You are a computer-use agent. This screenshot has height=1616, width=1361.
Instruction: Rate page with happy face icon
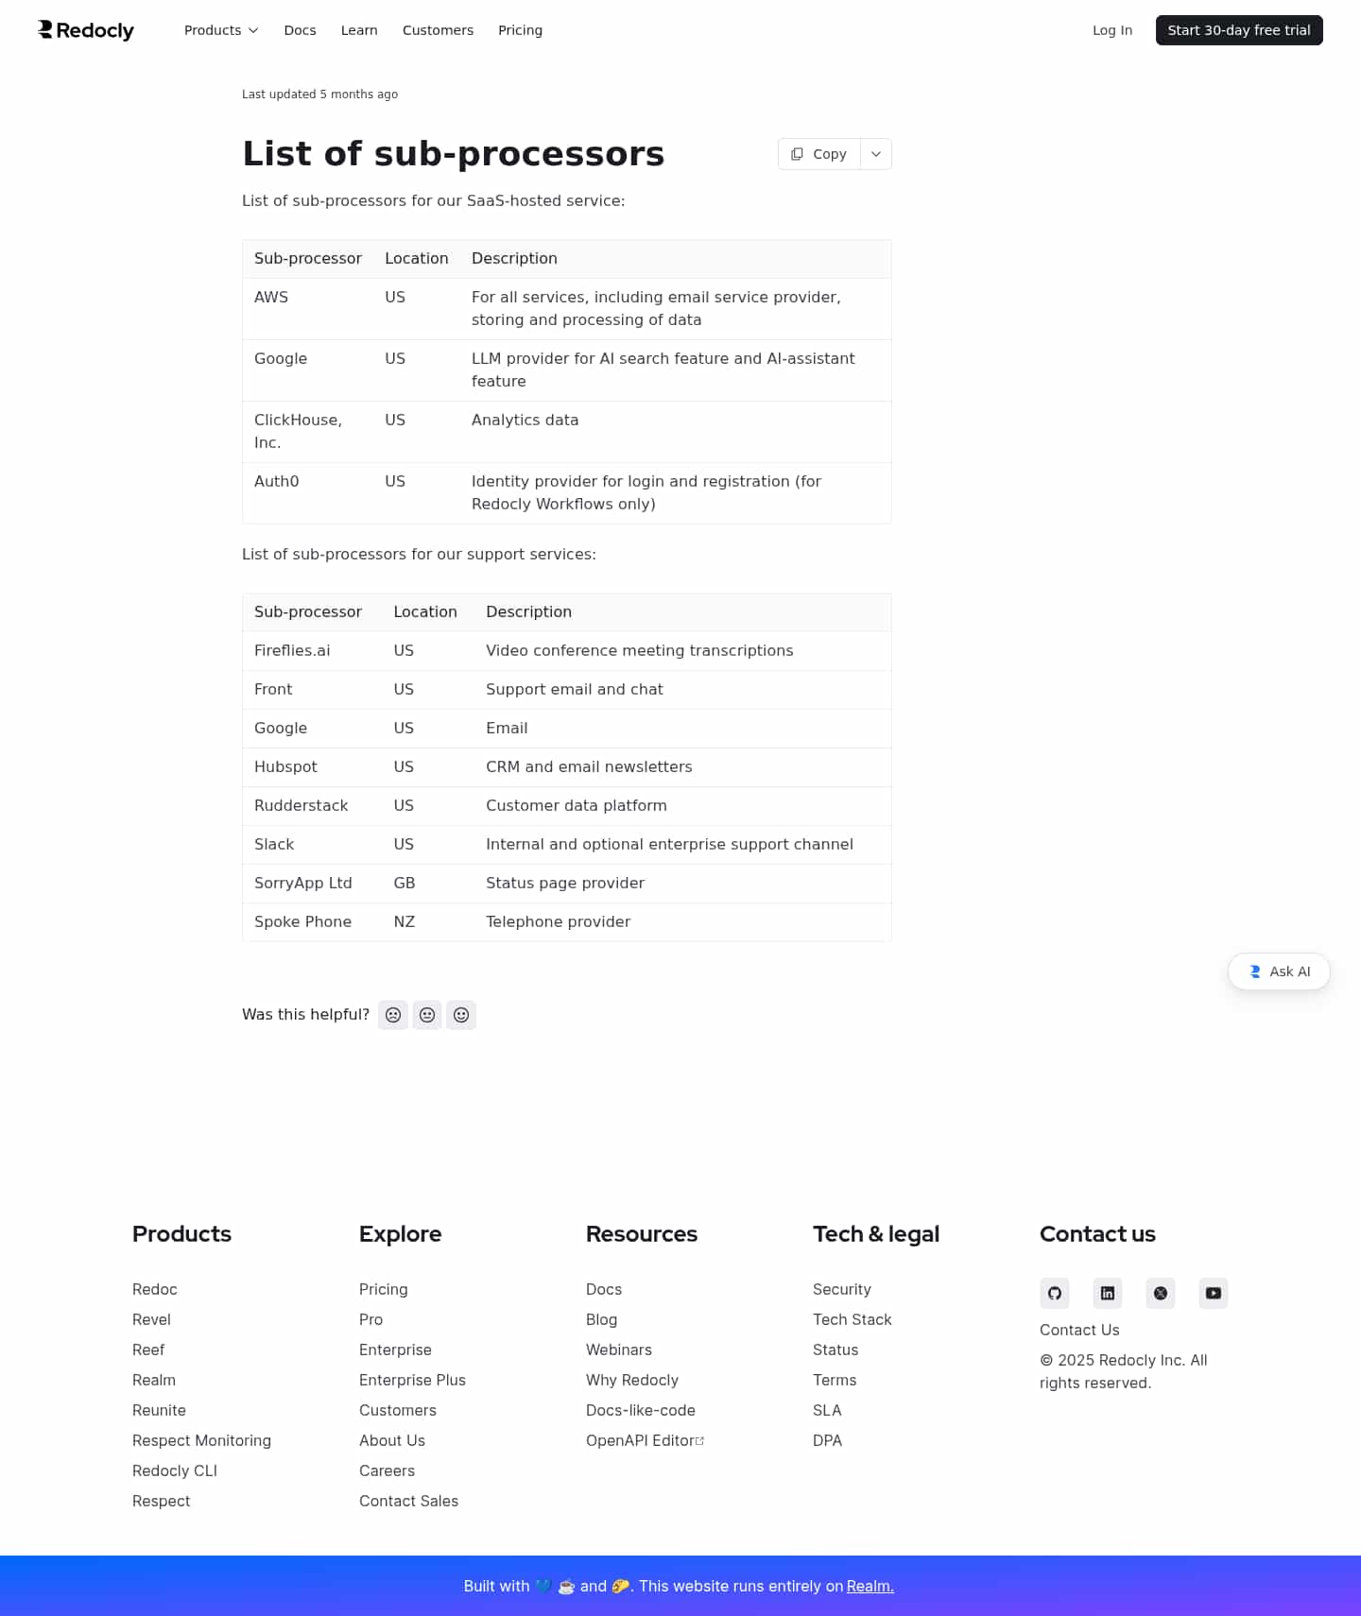point(461,1015)
